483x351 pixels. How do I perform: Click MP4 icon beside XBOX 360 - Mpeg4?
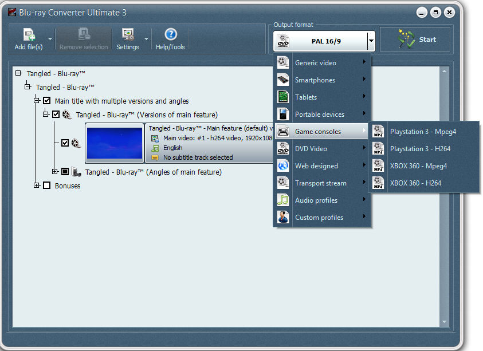point(378,166)
